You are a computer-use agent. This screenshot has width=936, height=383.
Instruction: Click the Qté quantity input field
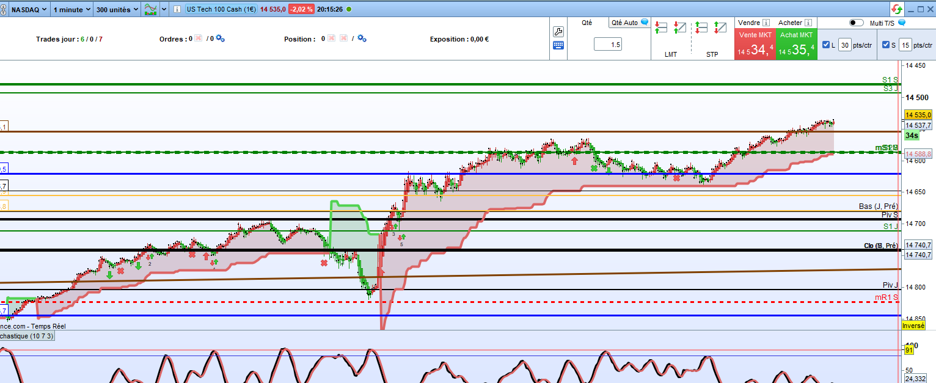(607, 45)
